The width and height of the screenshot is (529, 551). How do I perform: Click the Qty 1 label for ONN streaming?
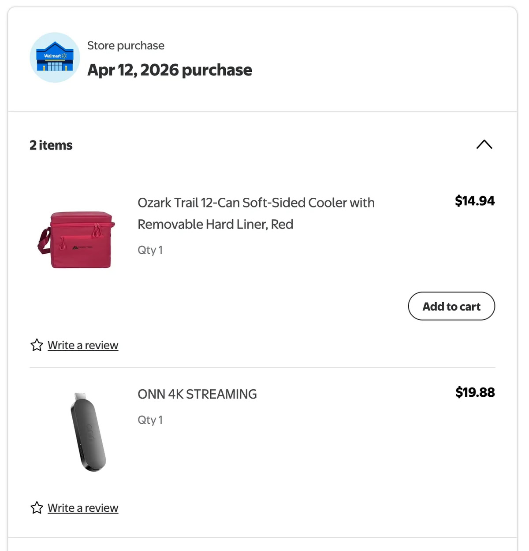(150, 420)
